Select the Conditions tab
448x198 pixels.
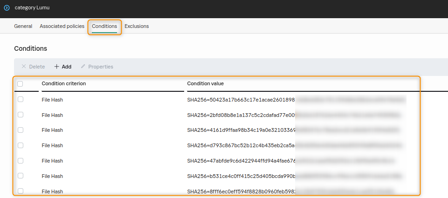coord(104,26)
